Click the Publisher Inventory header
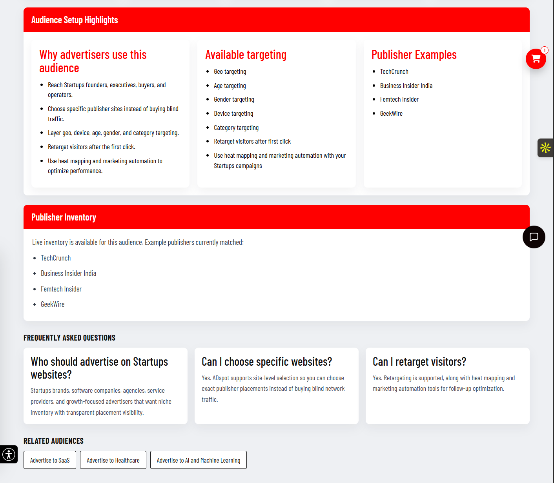The height and width of the screenshot is (483, 554). (x=277, y=217)
